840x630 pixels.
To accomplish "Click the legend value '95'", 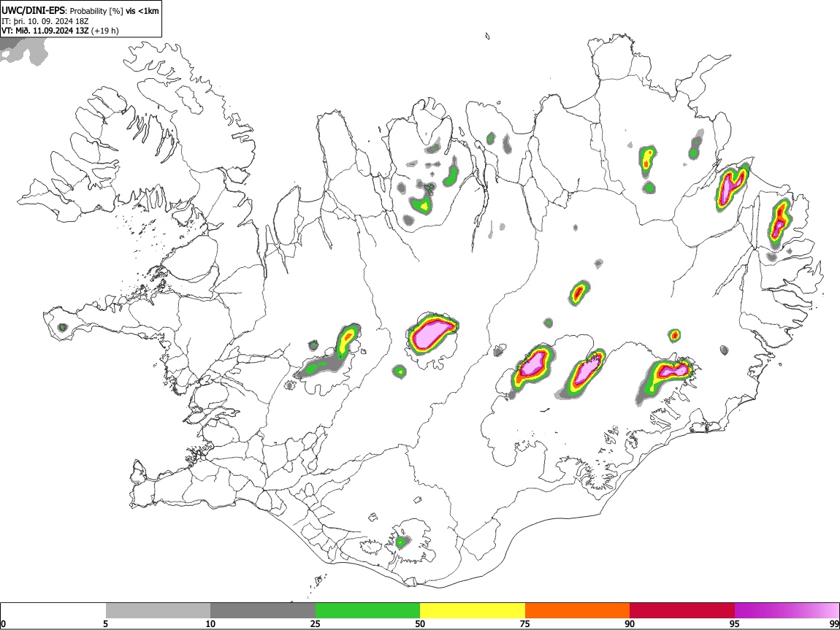I will [x=735, y=623].
